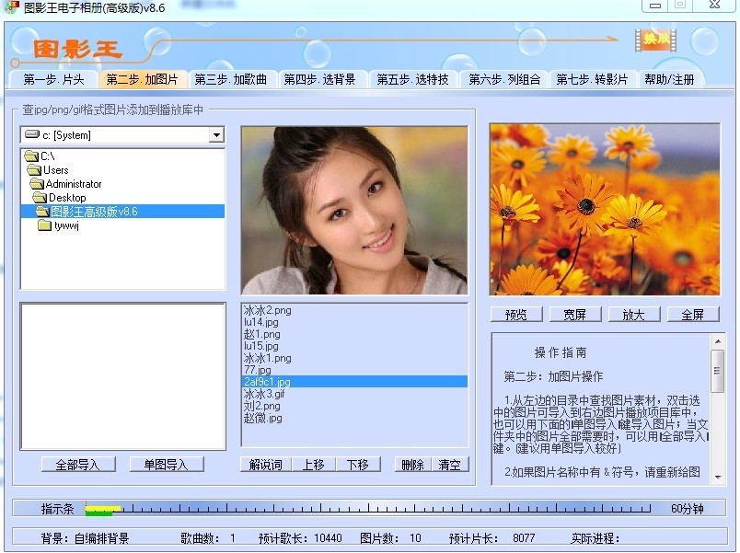Click the 指示条 time indicator ruler

tap(368, 509)
